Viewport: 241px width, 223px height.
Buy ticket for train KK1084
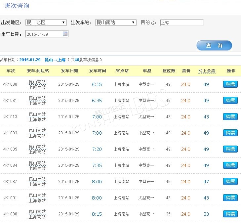pos(230,165)
